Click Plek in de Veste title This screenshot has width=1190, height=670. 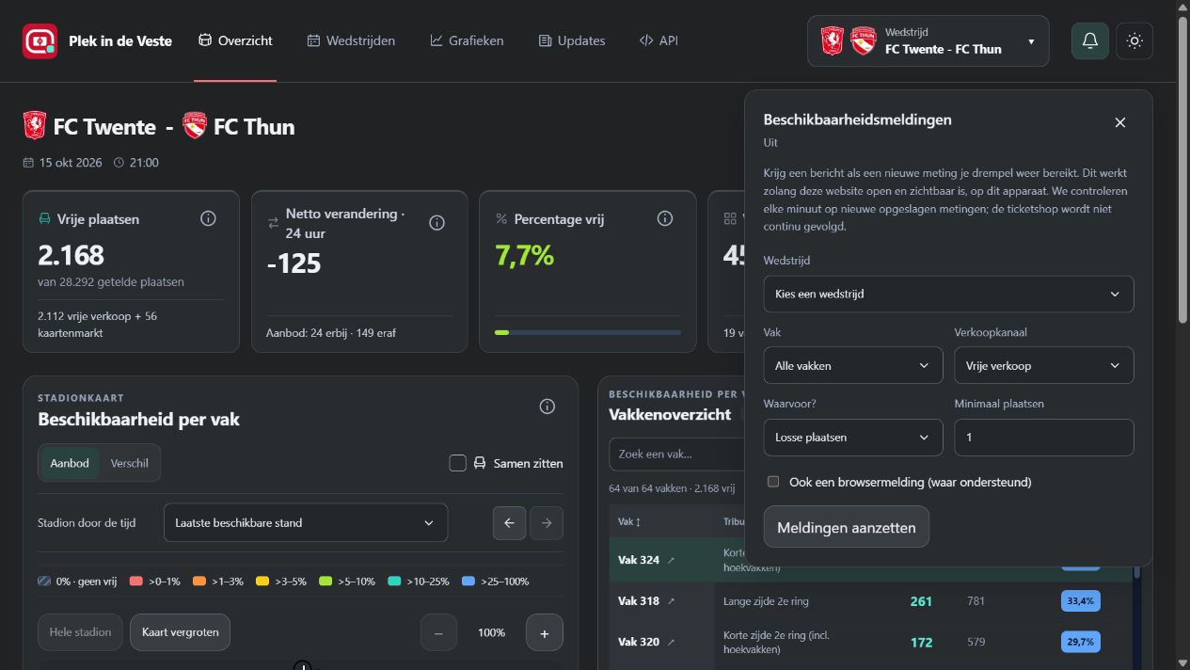pos(120,41)
